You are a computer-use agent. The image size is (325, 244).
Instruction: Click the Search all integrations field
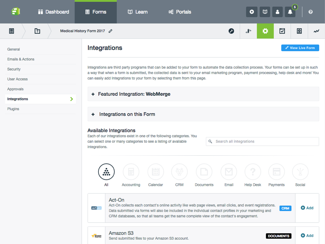tap(262, 141)
